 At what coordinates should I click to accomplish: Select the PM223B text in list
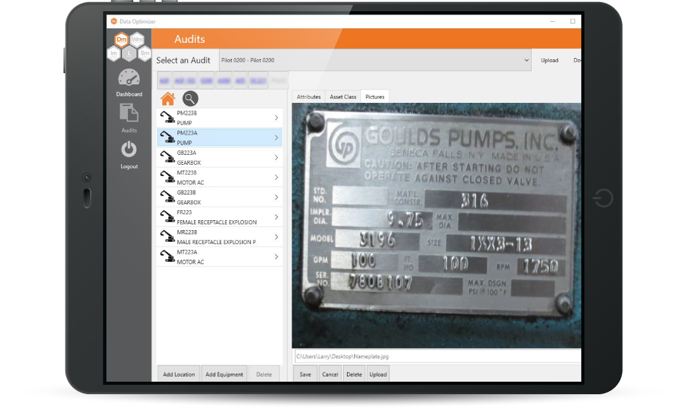(x=187, y=113)
